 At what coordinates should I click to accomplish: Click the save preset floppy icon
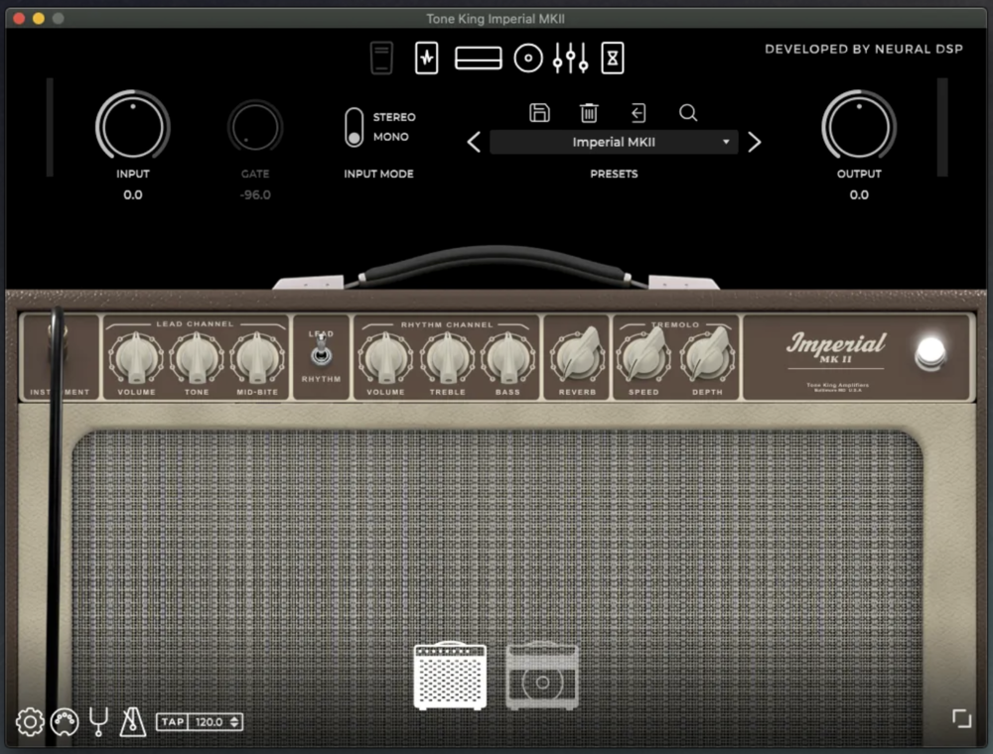[539, 113]
